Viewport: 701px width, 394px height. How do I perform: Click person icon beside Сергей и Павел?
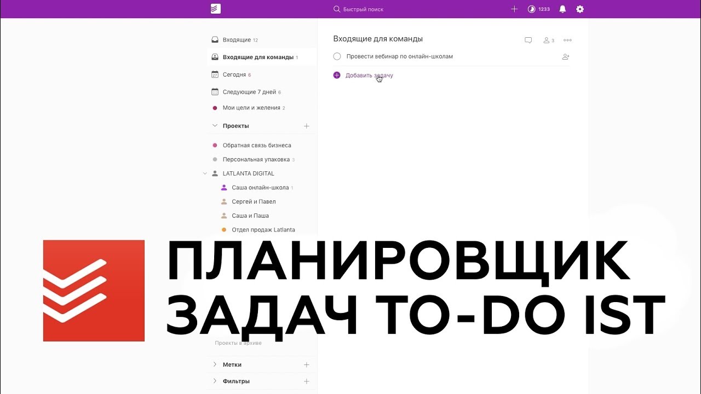point(224,202)
